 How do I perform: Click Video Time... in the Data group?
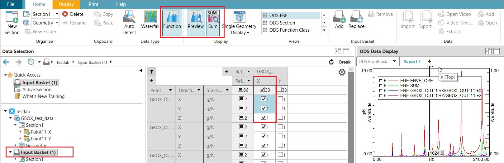coord(455,23)
